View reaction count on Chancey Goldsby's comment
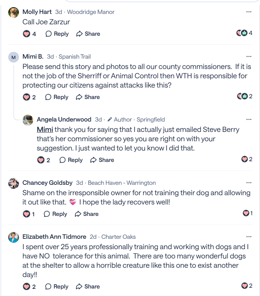The height and width of the screenshot is (296, 260). coord(247,213)
